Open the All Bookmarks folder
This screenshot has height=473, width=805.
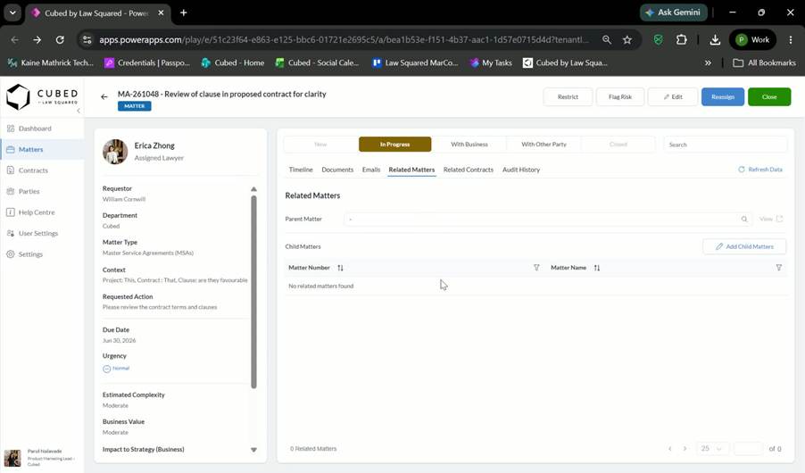[x=765, y=62]
